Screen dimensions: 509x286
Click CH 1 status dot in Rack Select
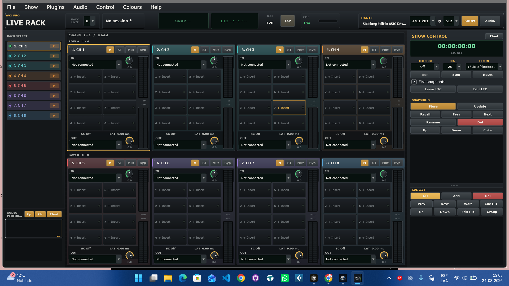click(x=10, y=46)
